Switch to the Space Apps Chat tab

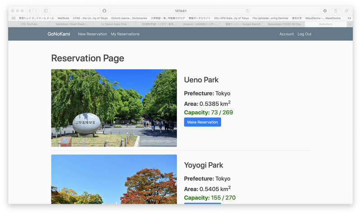[114, 24]
